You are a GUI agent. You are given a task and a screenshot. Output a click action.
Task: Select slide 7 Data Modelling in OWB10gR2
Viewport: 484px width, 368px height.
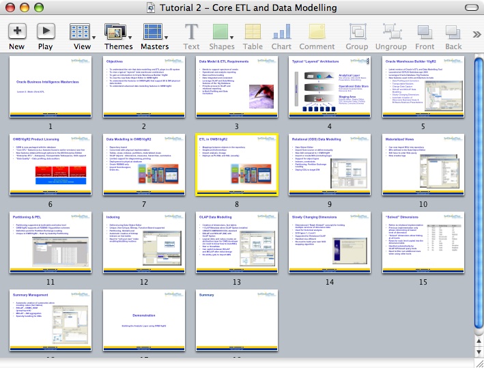144,165
